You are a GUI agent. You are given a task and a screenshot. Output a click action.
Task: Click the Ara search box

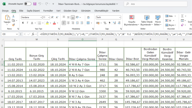pos(156,4)
